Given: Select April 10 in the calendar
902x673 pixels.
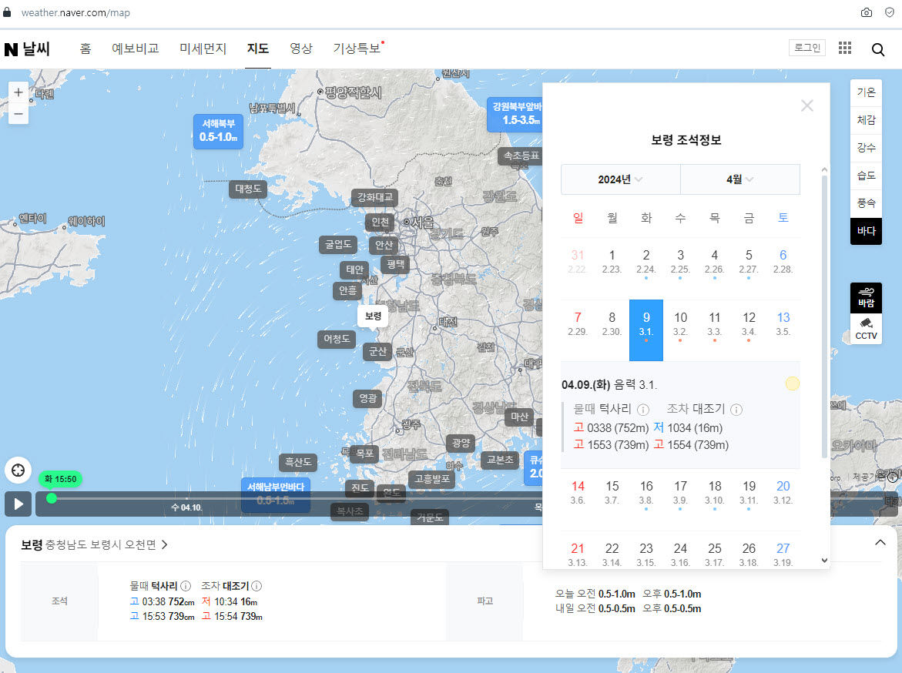Looking at the screenshot, I should (680, 330).
